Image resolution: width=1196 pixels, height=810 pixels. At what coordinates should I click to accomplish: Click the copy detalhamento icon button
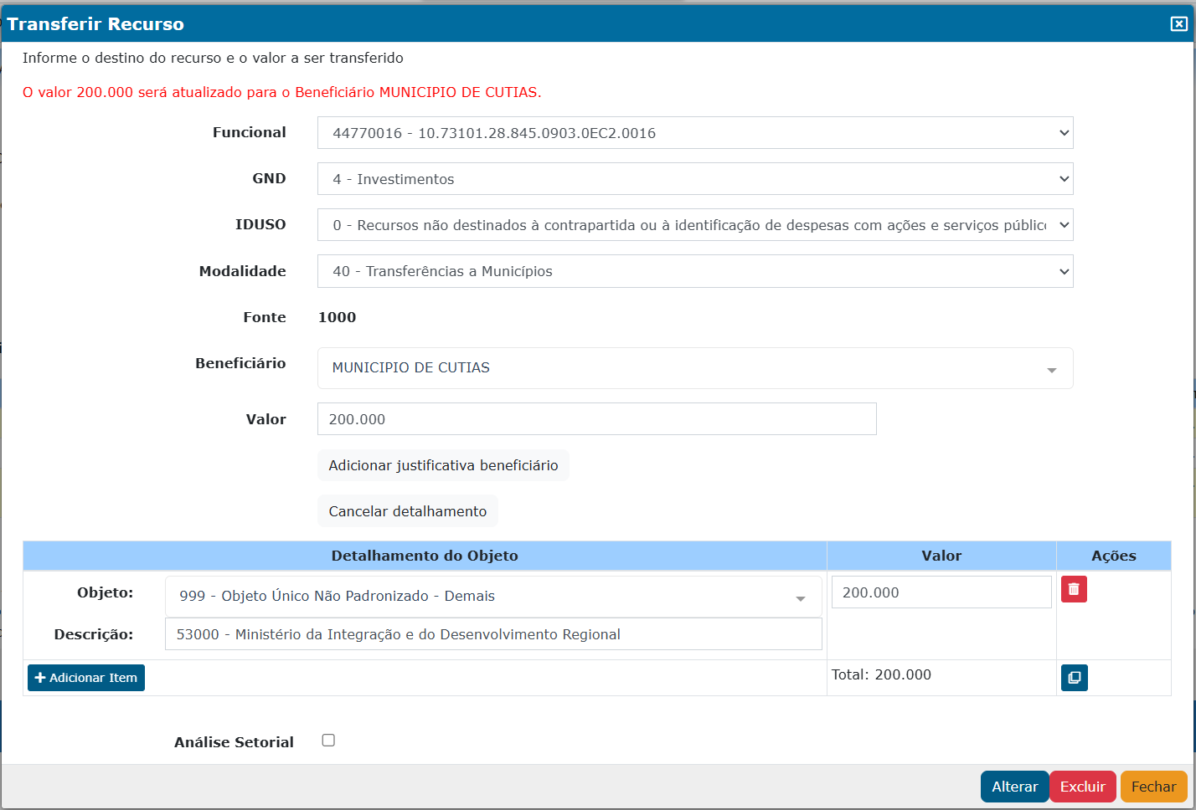coord(1074,677)
